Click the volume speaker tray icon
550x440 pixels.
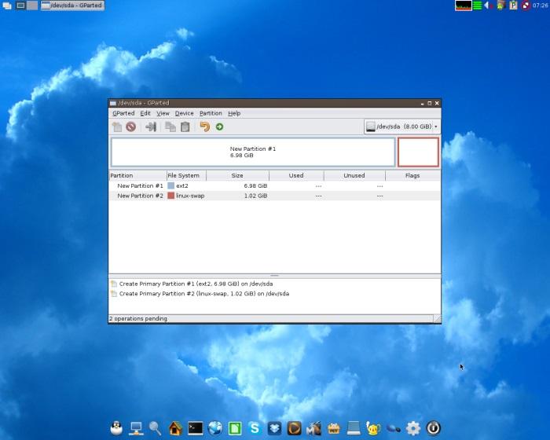point(488,5)
